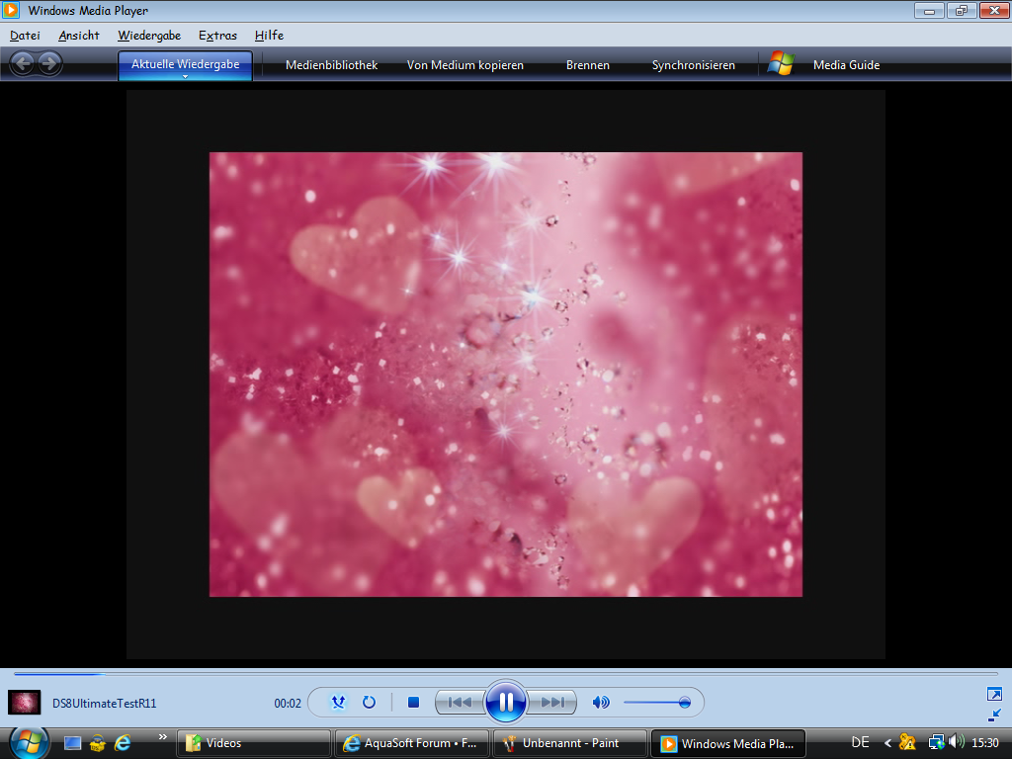Skip to the next track
This screenshot has height=759, width=1012.
pos(552,703)
